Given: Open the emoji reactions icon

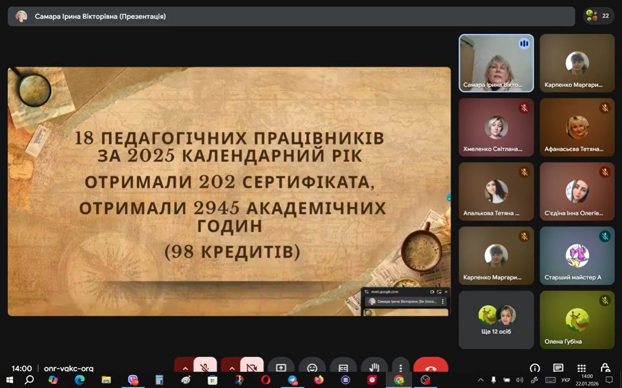Looking at the screenshot, I should pos(312,367).
